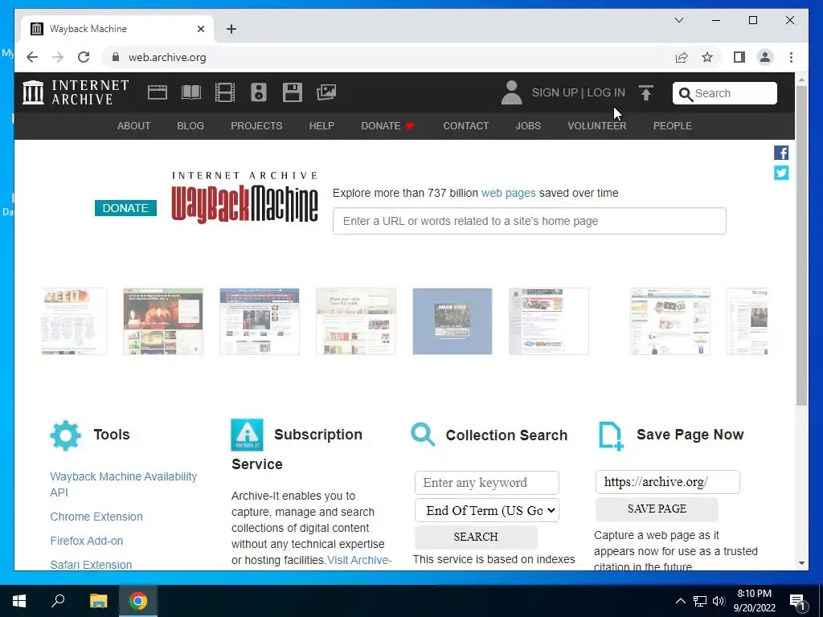Click the upload arrow icon
The height and width of the screenshot is (617, 823).
click(x=646, y=93)
